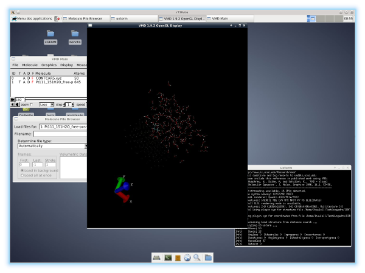The image size is (365, 273).
Task: Open the Molecule menu in VMD Main
Action: 30,65
